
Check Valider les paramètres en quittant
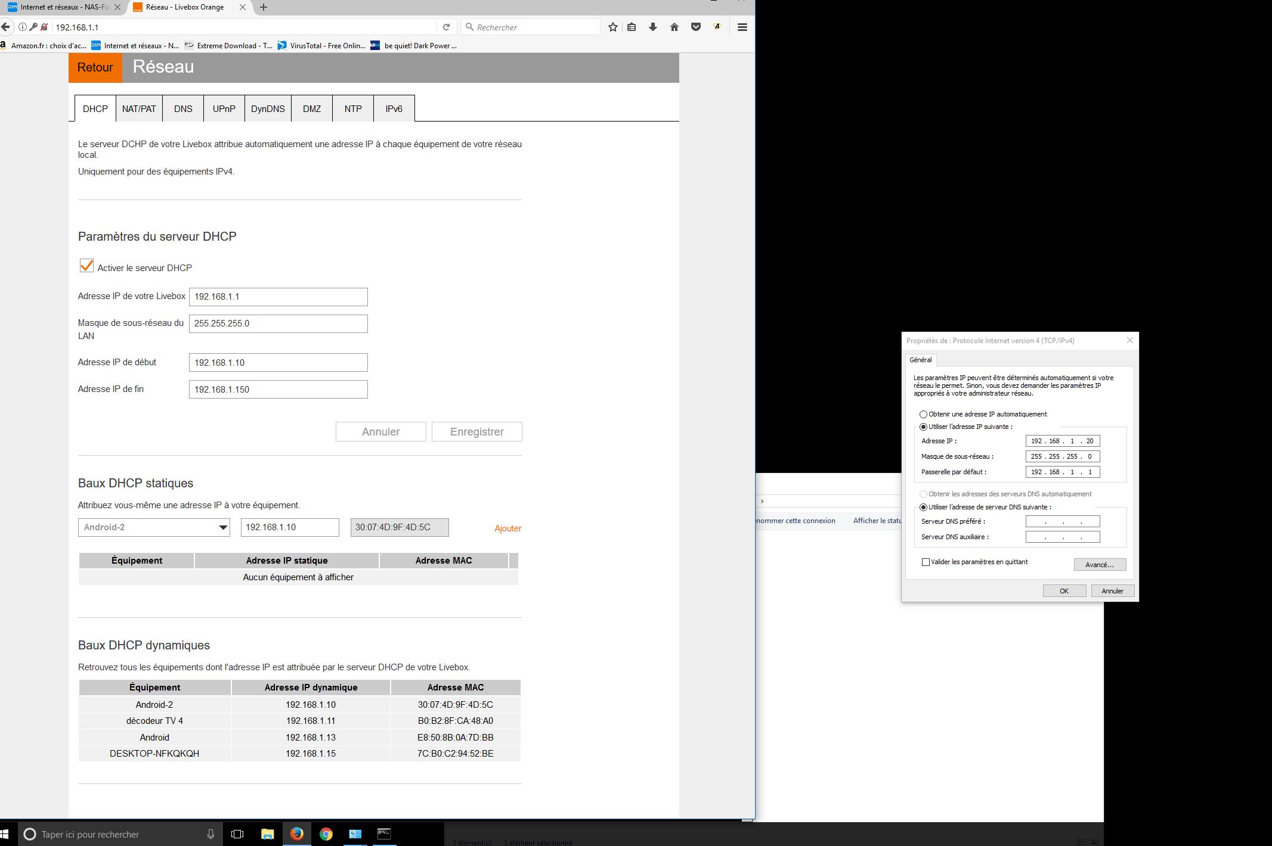pyautogui.click(x=926, y=562)
